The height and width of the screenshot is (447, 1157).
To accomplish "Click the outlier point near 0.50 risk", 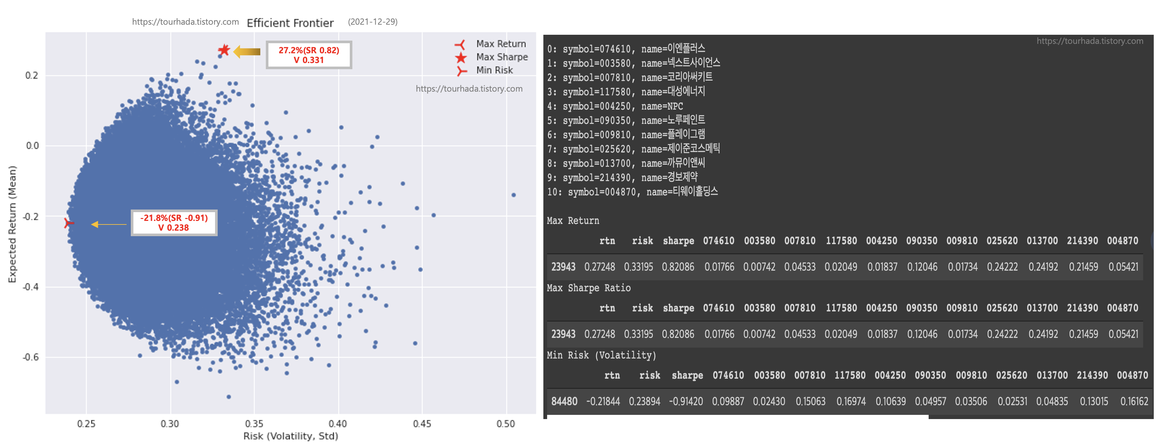I will (513, 195).
